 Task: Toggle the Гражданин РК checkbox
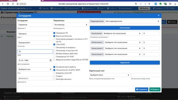coord(54,33)
